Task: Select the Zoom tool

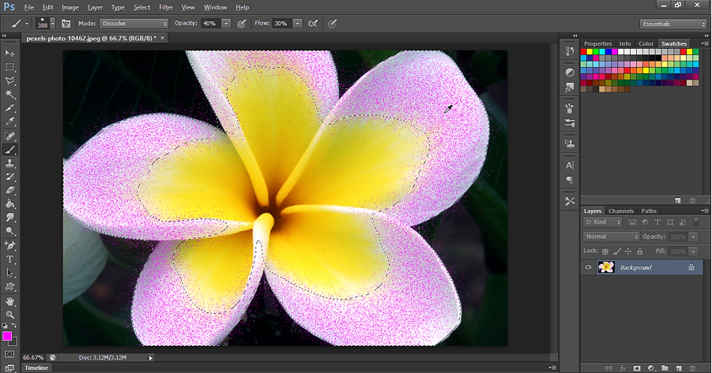Action: [10, 315]
